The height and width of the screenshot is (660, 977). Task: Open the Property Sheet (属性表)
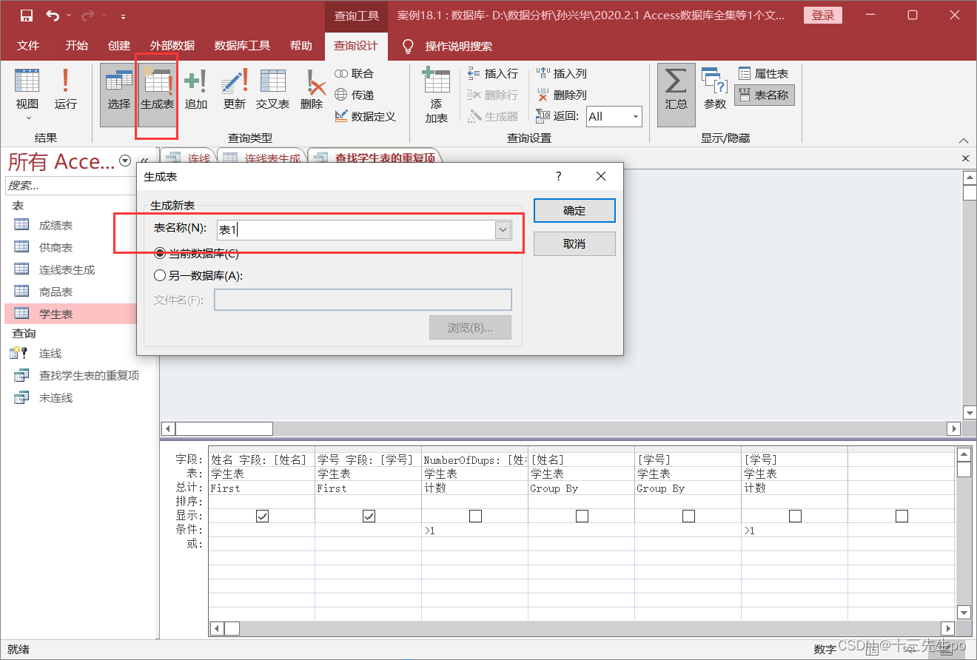[764, 73]
